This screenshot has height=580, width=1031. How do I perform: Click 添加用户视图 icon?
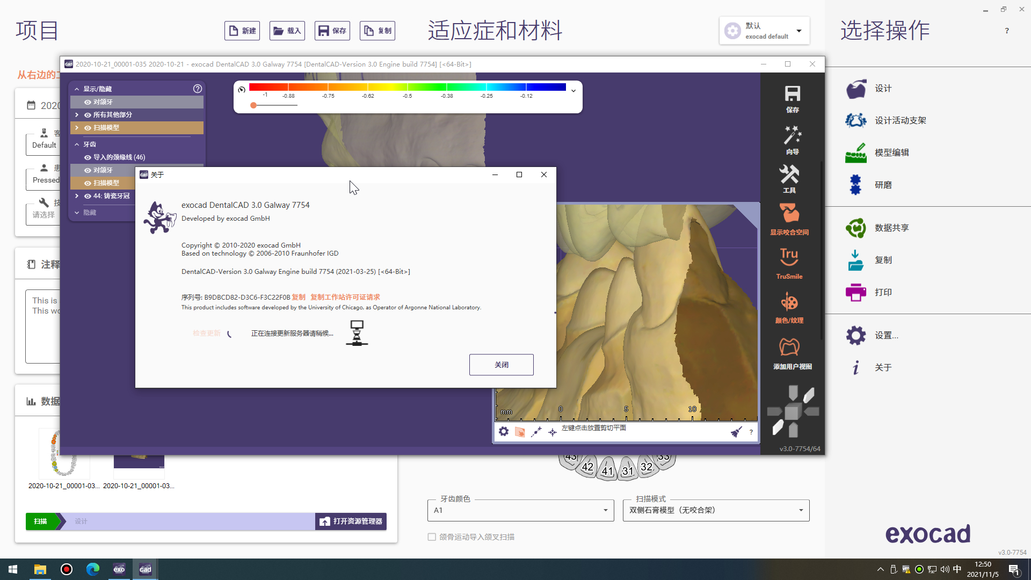[x=789, y=347]
